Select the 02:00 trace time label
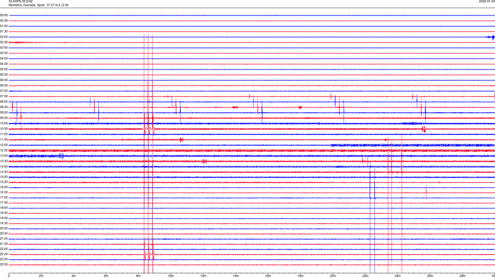Viewport: 495px width, 278px height. [4, 37]
